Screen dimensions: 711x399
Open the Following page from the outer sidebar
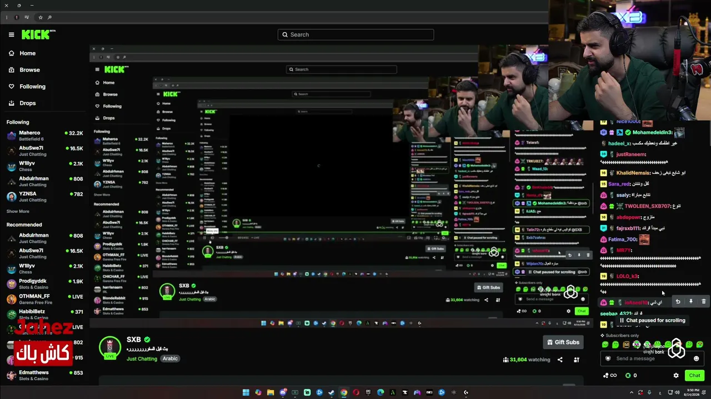27,86
